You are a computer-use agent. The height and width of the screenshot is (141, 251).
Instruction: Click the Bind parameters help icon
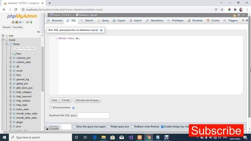coord(73,108)
